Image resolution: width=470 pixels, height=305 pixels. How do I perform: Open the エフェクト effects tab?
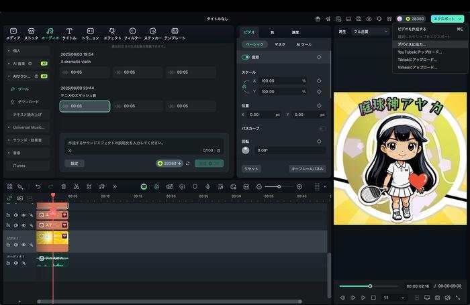coord(112,34)
